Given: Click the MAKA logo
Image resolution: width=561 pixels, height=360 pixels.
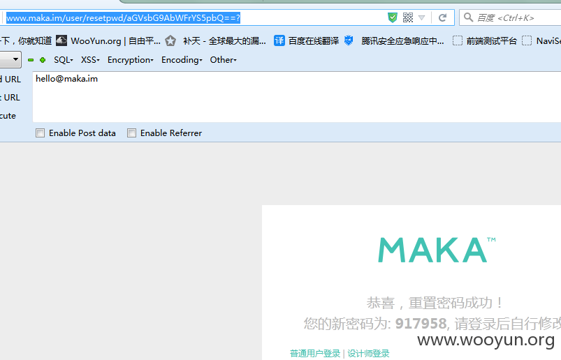Looking at the screenshot, I should pos(437,250).
